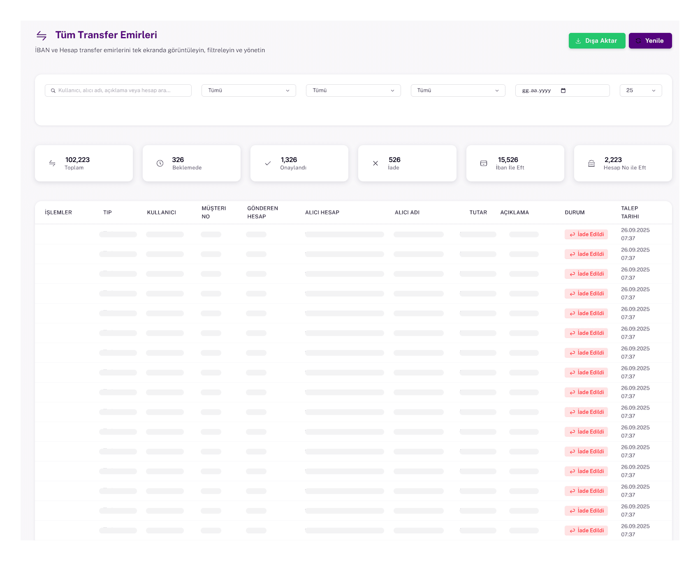Select the 526 İade stat card

pos(407,163)
